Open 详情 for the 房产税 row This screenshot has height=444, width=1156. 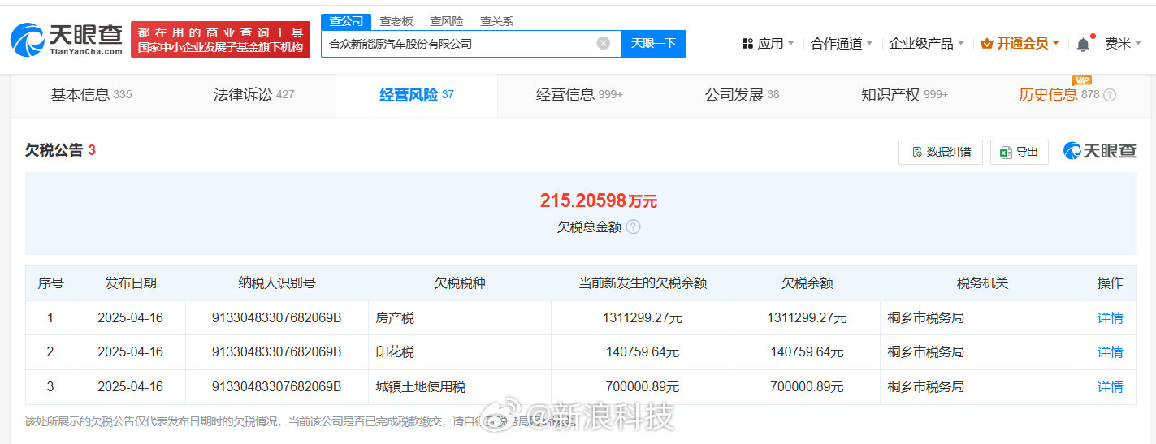[1110, 318]
